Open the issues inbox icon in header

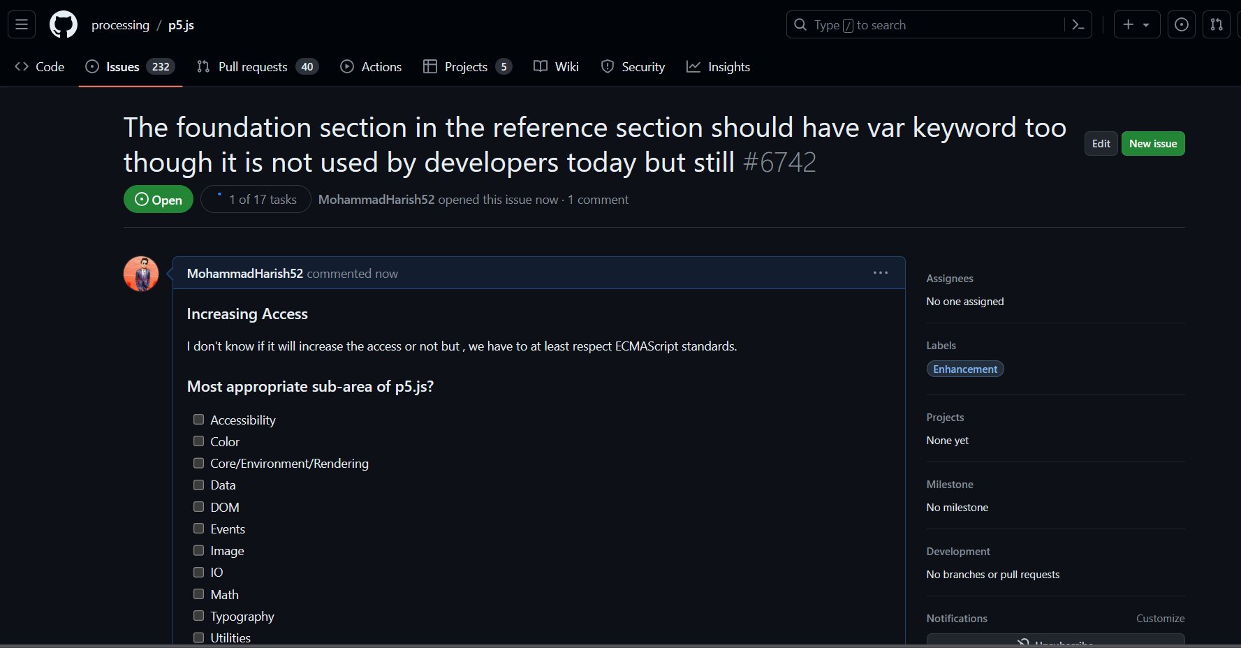1181,25
